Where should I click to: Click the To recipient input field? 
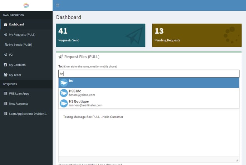(148, 74)
